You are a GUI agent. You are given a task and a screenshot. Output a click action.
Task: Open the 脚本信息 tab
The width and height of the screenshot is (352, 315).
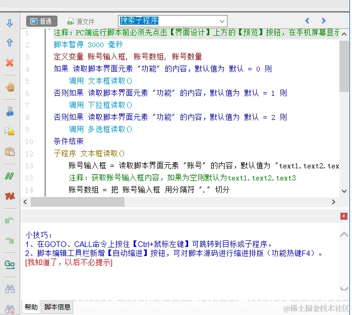[x=57, y=307]
